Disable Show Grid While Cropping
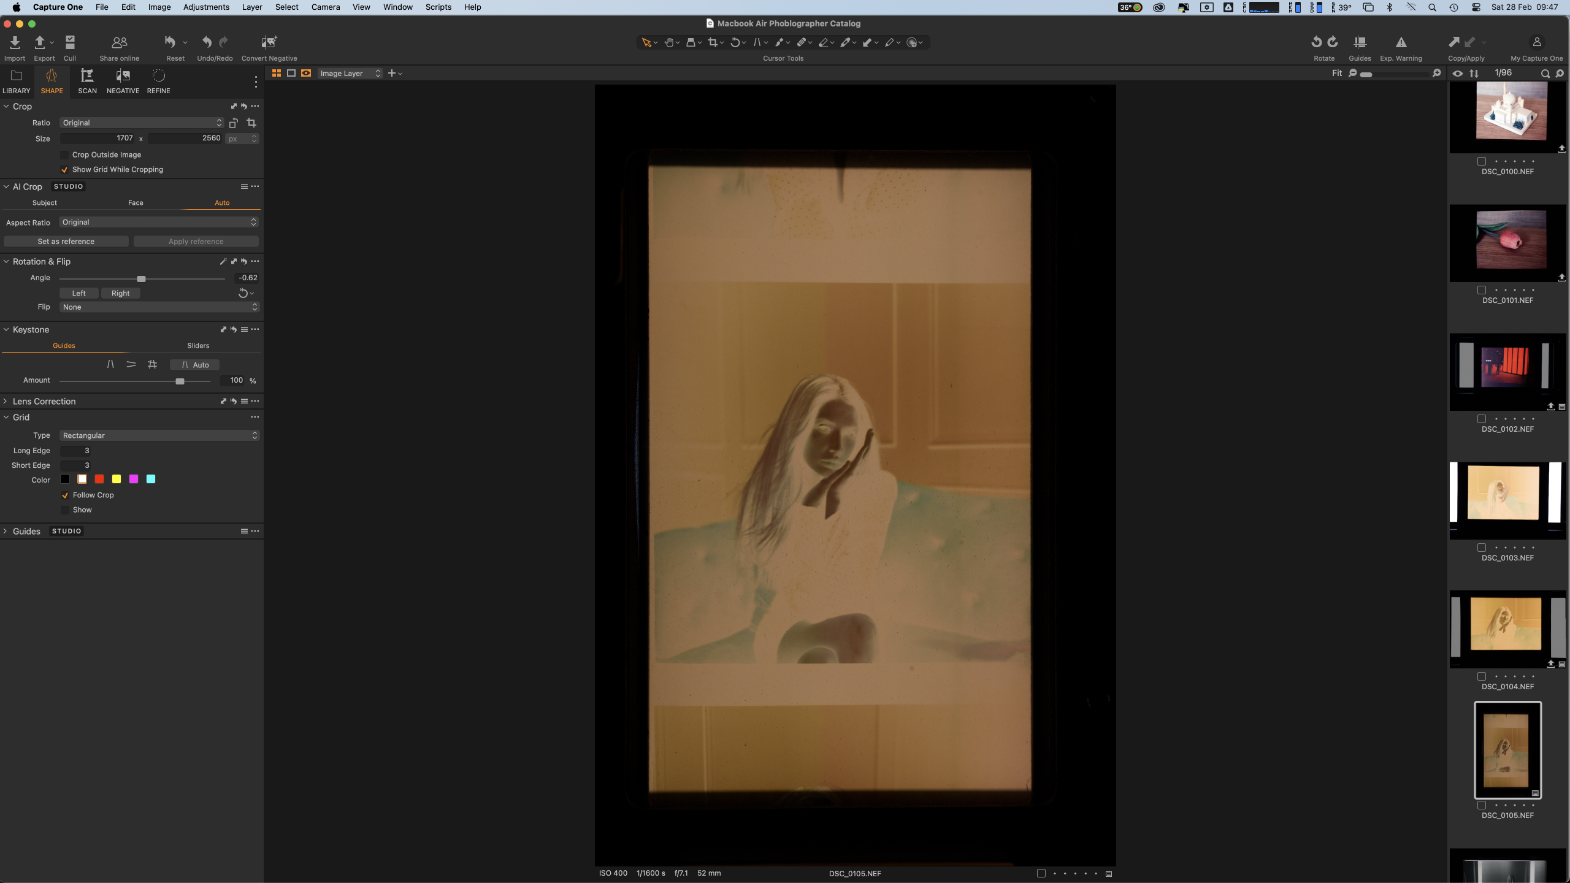The width and height of the screenshot is (1570, 883). tap(66, 169)
